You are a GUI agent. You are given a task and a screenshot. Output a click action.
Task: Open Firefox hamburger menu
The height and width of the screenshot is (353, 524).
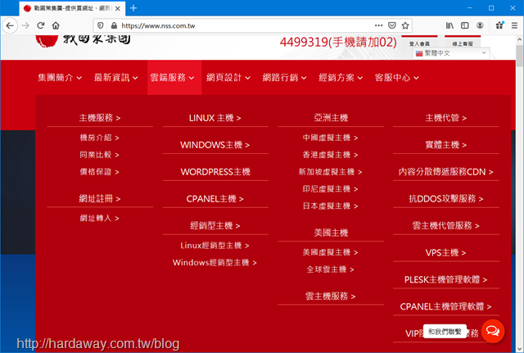[x=514, y=25]
